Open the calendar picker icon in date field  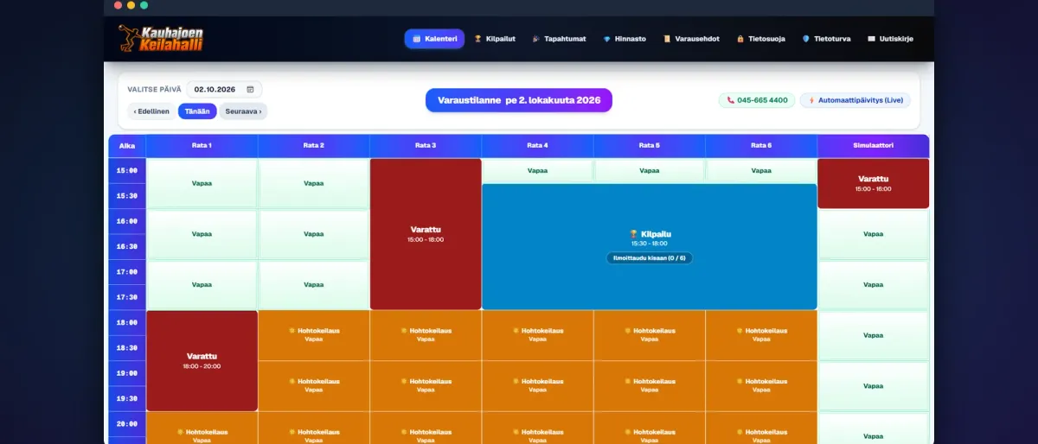[x=250, y=89]
